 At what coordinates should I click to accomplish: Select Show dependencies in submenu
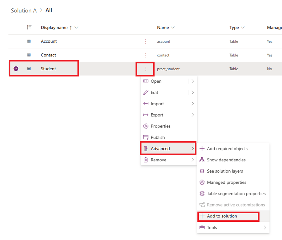click(226, 160)
